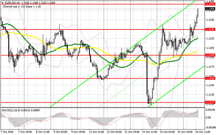Click the 9 Oct 19:00 time axis label
Viewport: 216px width, 135px height.
[x=78, y=132]
